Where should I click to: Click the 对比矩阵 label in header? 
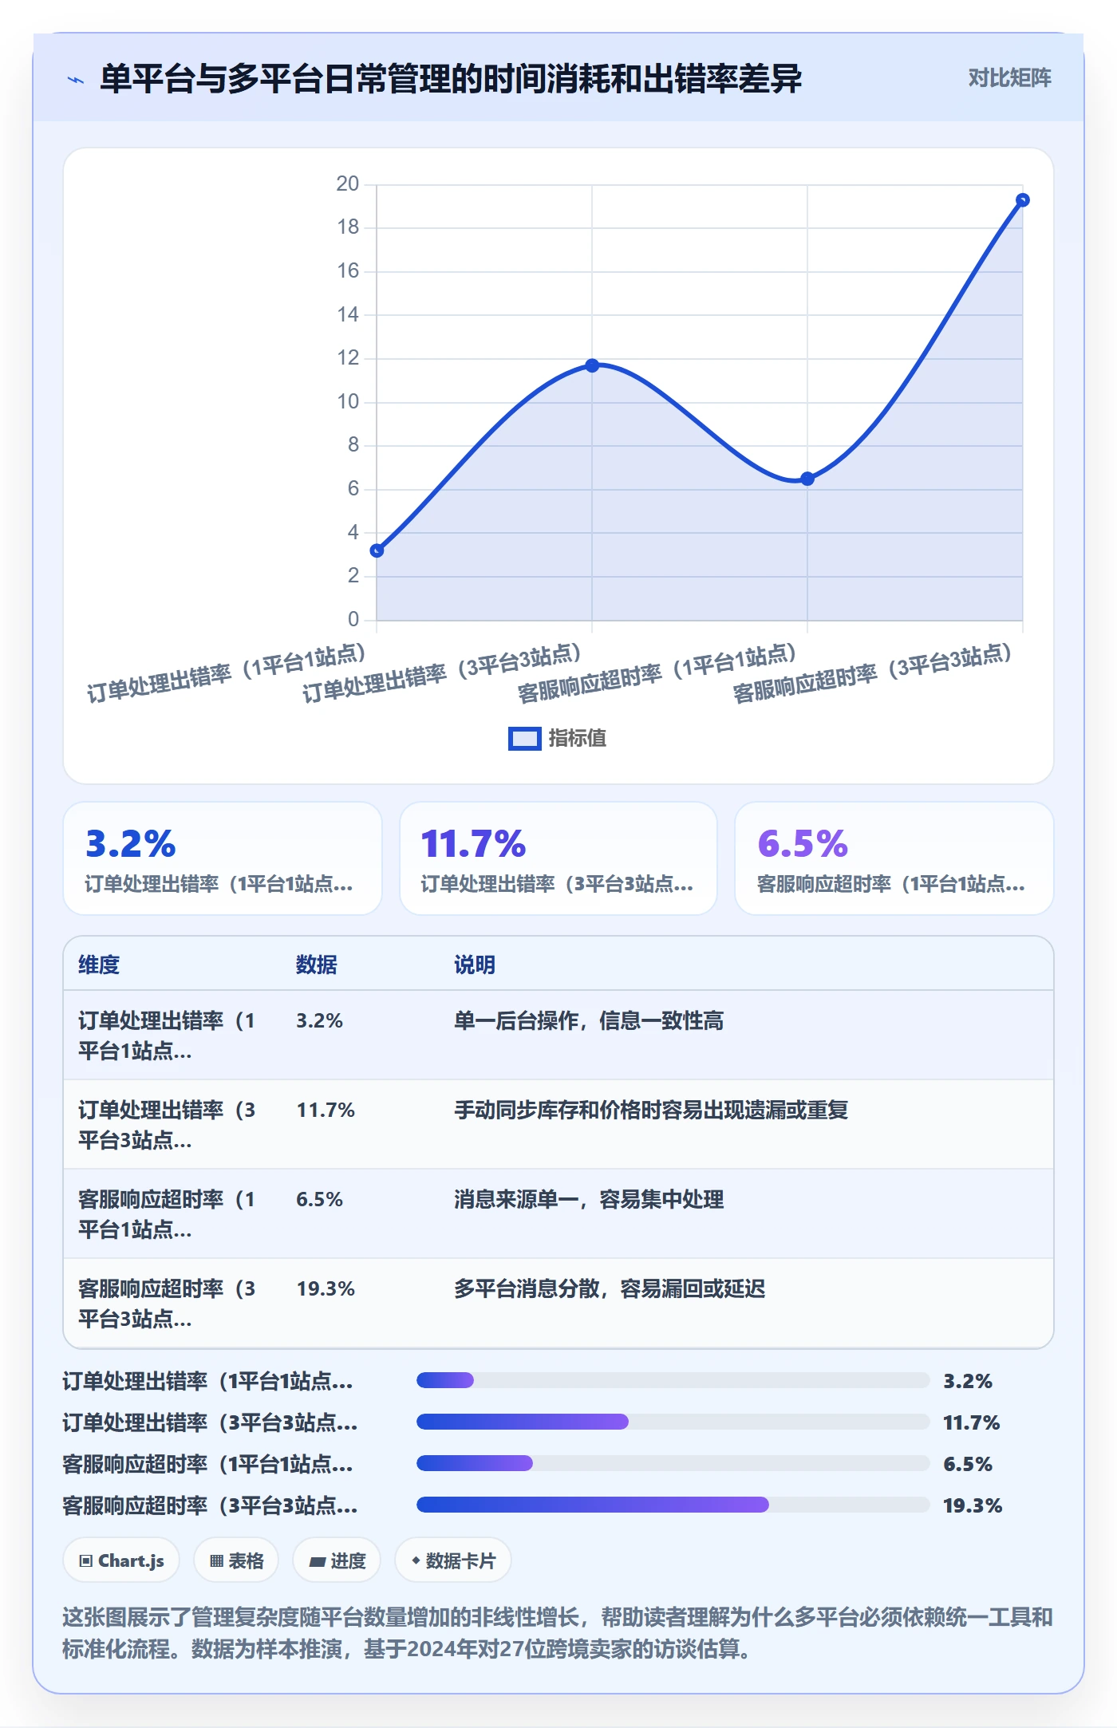[1009, 78]
